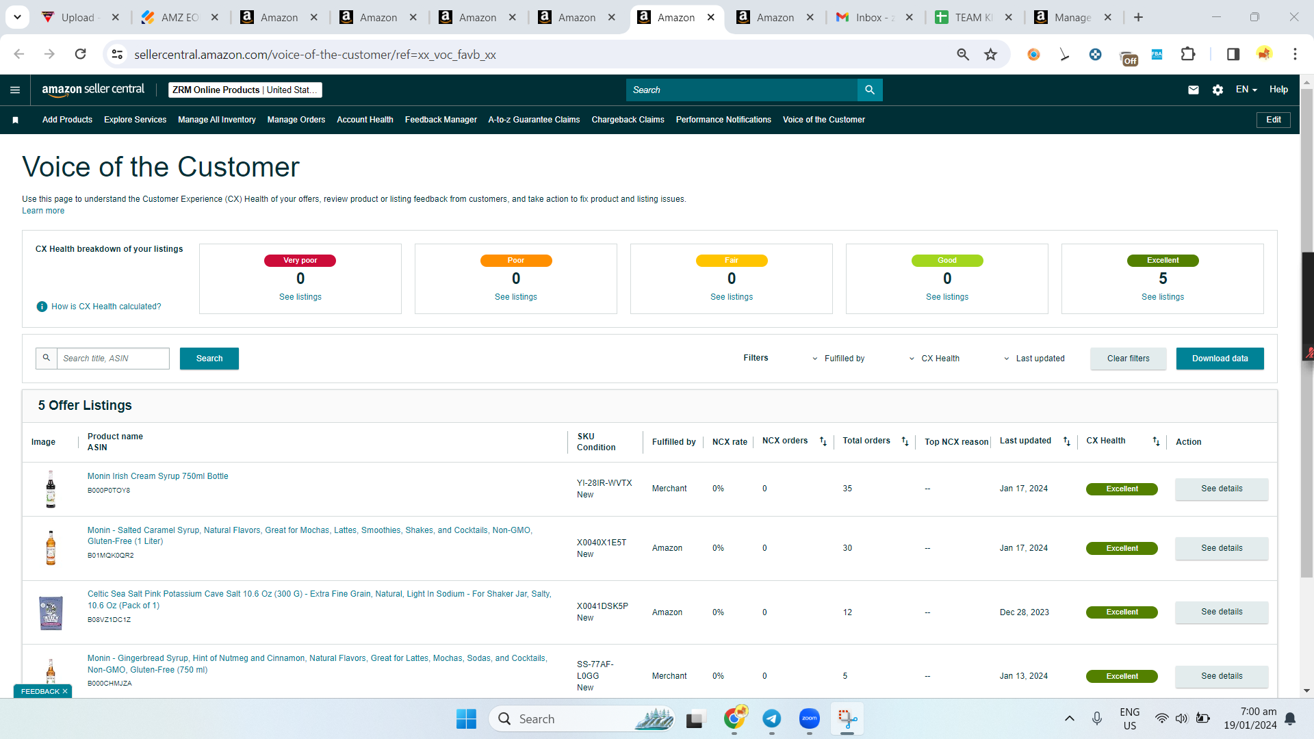Screen dimensions: 1314x739
Task: Click the Search title, ASIN input field
Action: 113,359
